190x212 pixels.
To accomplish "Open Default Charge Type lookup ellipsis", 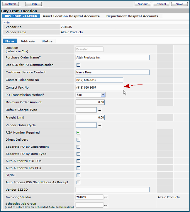I will [99, 110].
